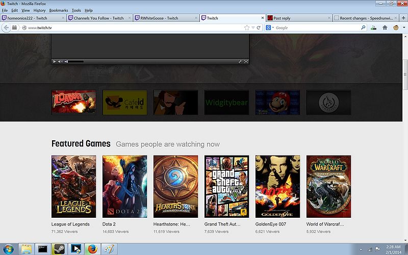Image resolution: width=408 pixels, height=255 pixels.
Task: Reload the page
Action: click(259, 28)
